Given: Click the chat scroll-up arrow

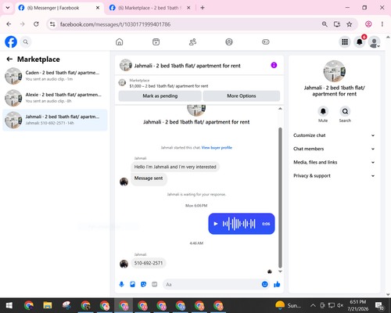Looking at the screenshot, I should (x=280, y=109).
